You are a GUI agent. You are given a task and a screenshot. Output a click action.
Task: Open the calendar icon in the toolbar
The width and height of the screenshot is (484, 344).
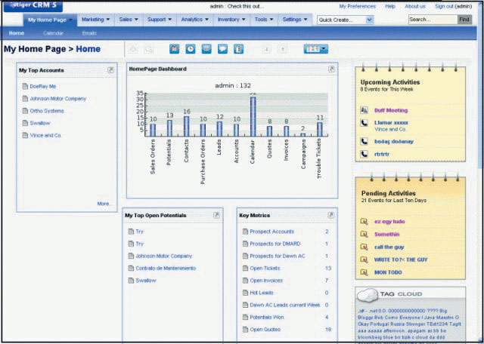pyautogui.click(x=175, y=49)
